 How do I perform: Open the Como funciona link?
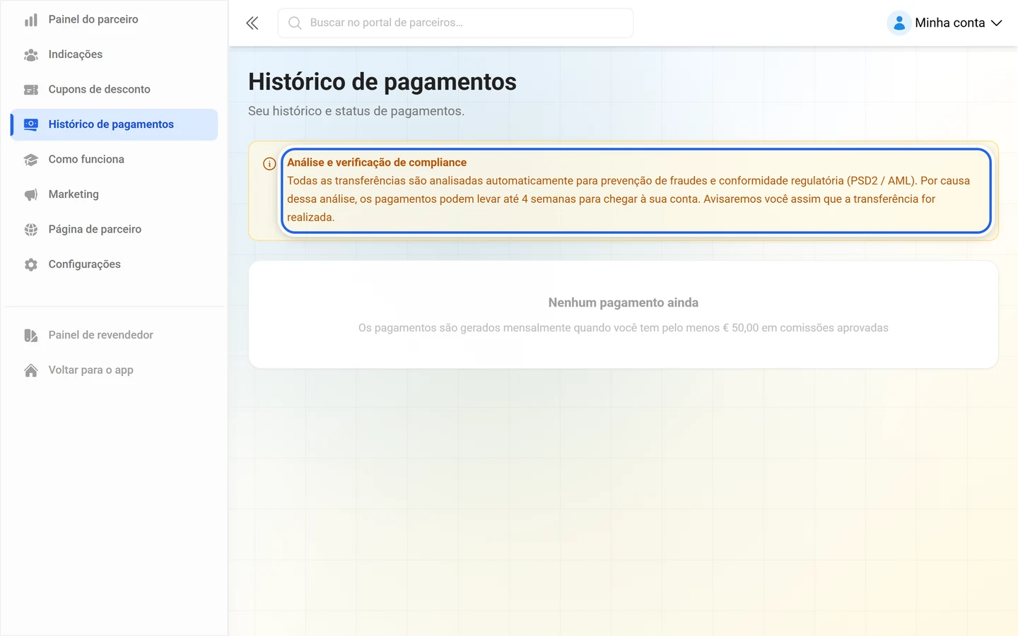115,160
